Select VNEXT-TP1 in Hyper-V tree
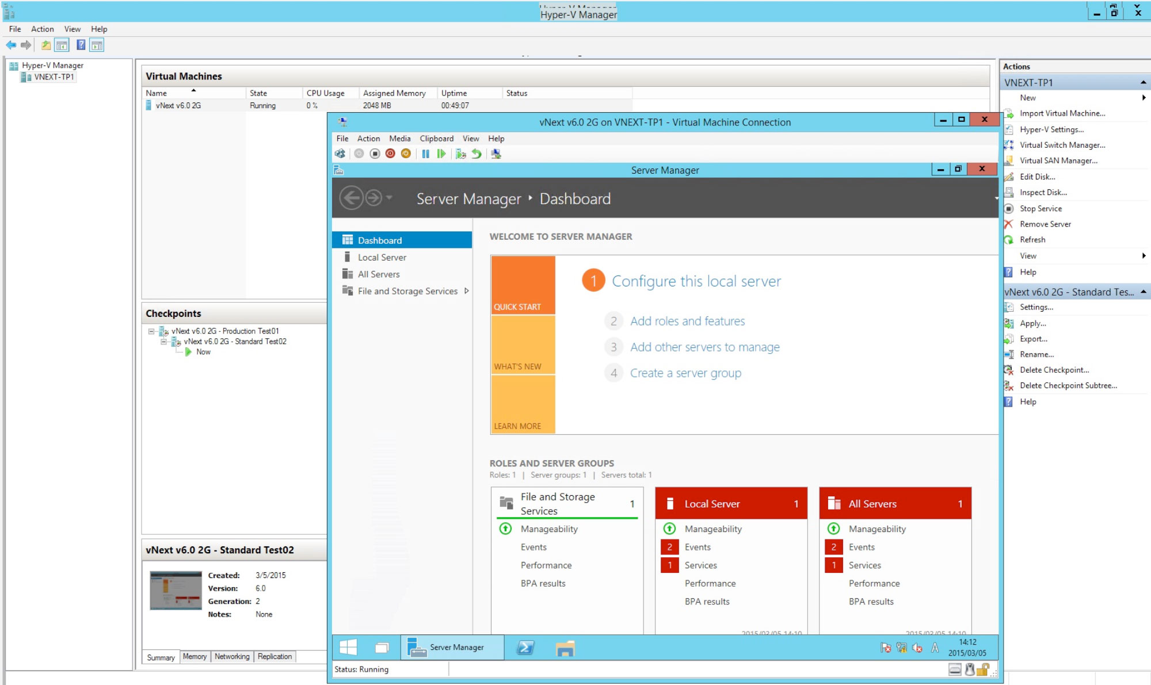 click(x=54, y=77)
